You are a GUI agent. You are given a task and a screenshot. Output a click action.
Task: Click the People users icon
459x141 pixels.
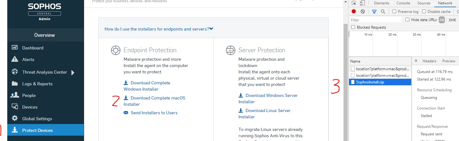15,95
